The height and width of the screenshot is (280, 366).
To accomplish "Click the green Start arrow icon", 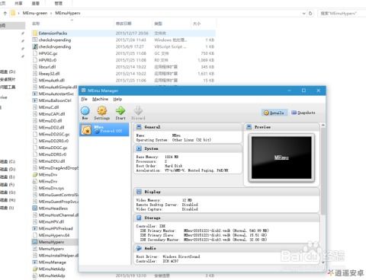I will [120, 111].
